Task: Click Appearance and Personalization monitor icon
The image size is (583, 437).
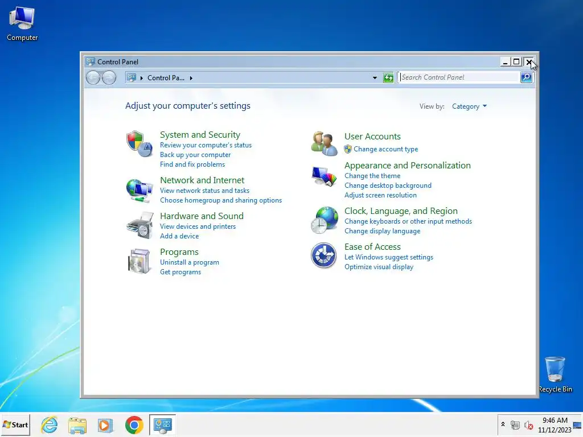Action: 324,176
